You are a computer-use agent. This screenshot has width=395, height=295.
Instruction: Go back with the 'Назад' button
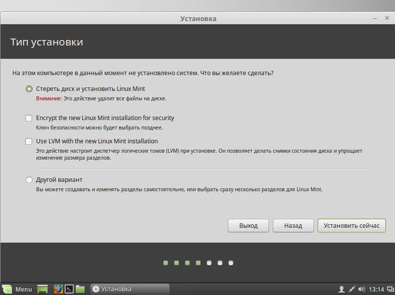click(293, 225)
